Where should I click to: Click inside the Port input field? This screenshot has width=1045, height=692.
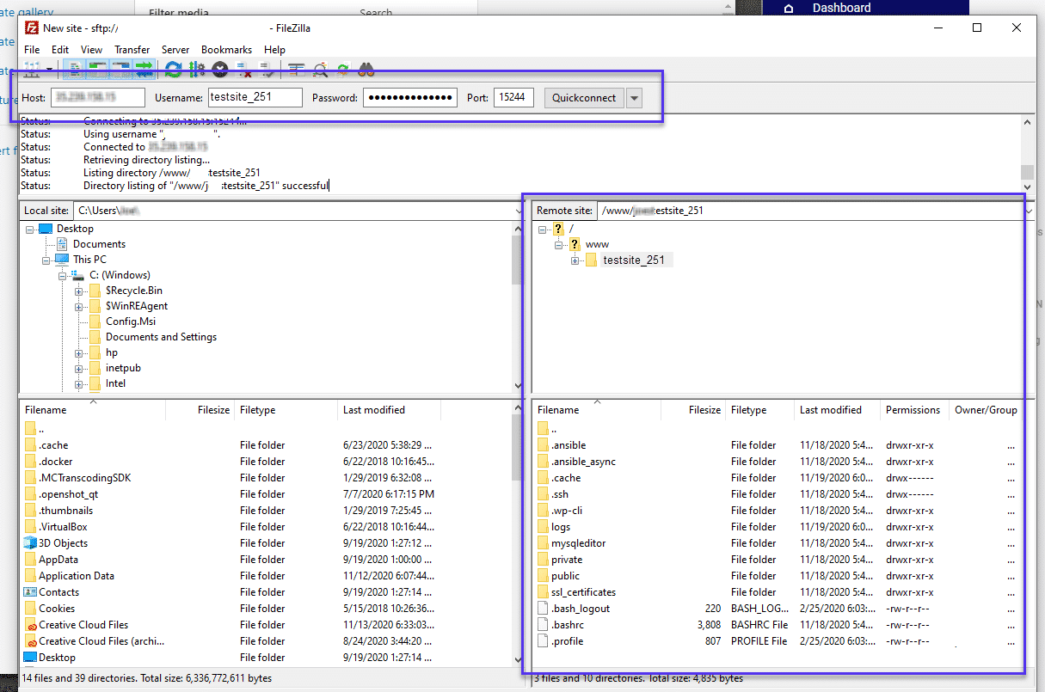click(513, 97)
